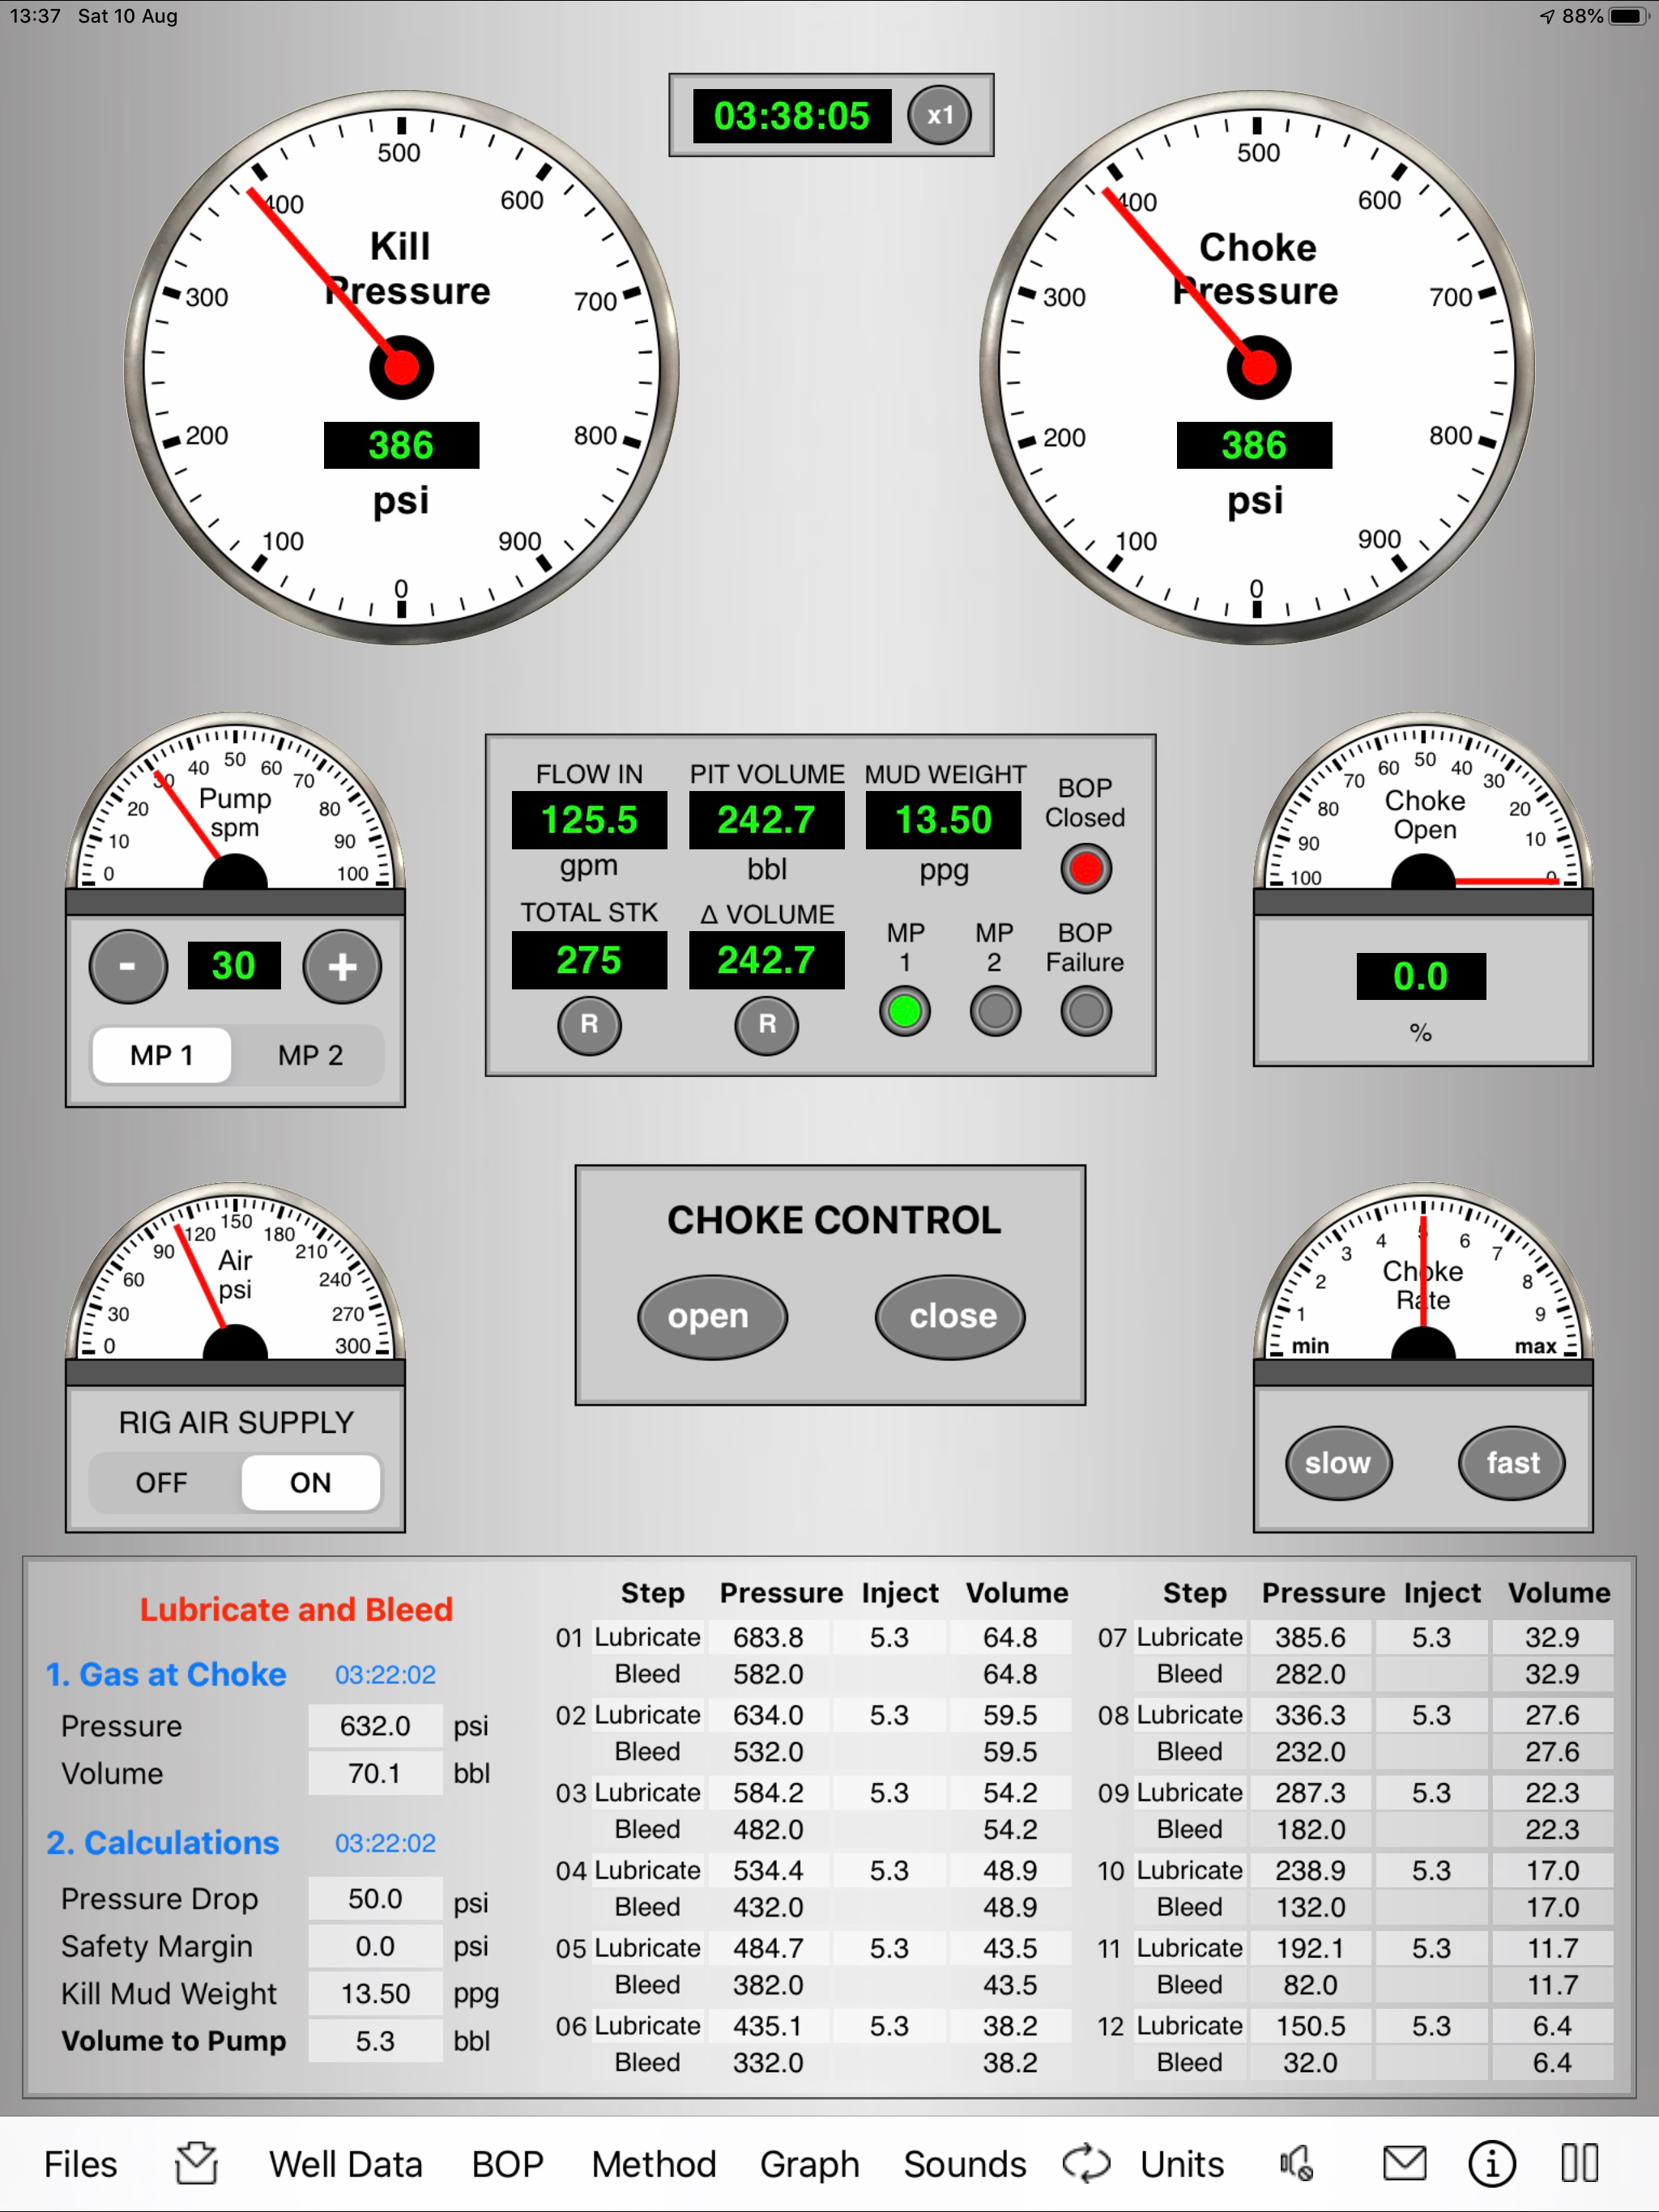Viewport: 1659px width, 2212px height.
Task: Reset total strokes using the R button
Action: 590,1025
